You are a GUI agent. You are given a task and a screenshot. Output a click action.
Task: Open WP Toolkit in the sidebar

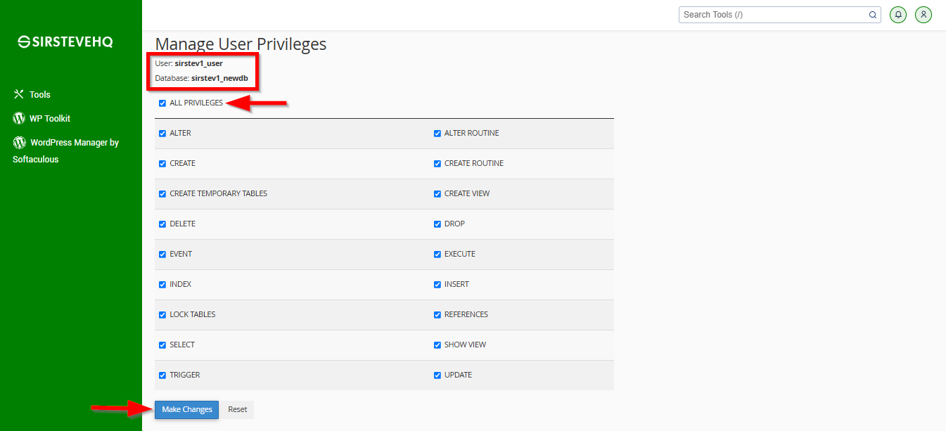click(50, 119)
